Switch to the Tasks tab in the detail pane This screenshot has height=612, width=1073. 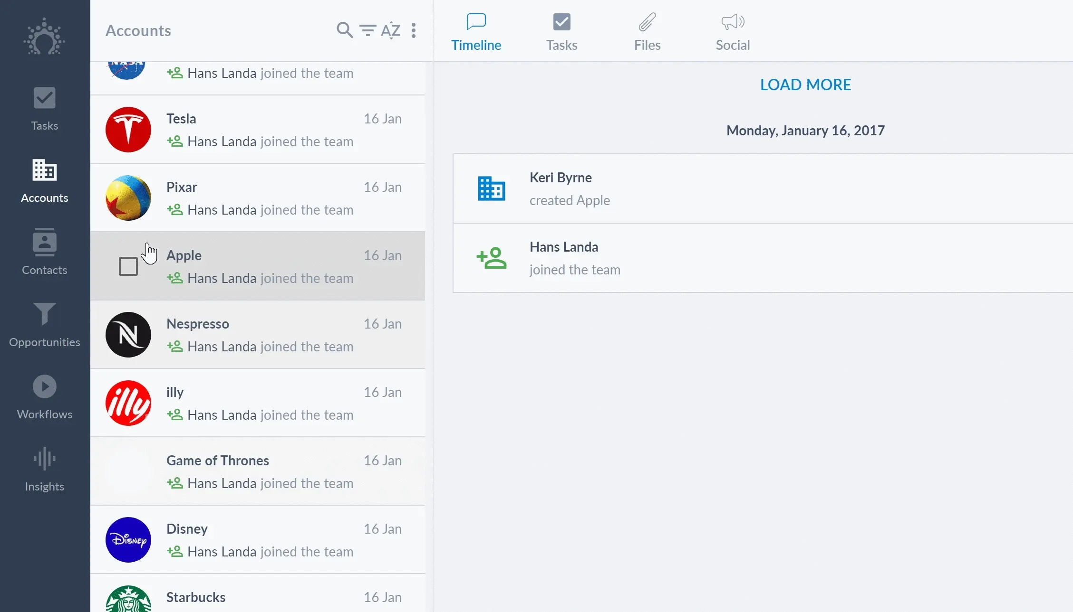click(561, 32)
